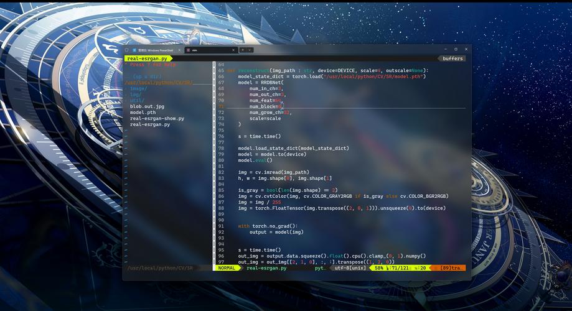Click the buffers label in the tabline

tap(452, 58)
